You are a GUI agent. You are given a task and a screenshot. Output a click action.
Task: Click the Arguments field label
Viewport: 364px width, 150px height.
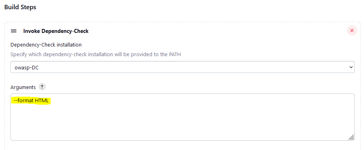23,87
